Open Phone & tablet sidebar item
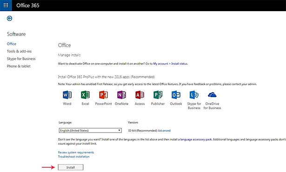 click(19, 66)
